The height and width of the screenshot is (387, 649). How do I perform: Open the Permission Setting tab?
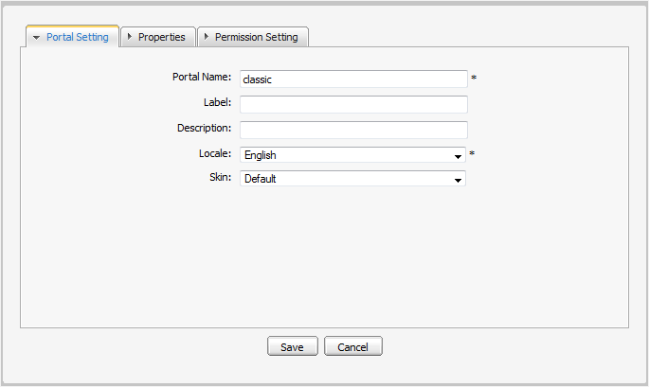[x=256, y=37]
